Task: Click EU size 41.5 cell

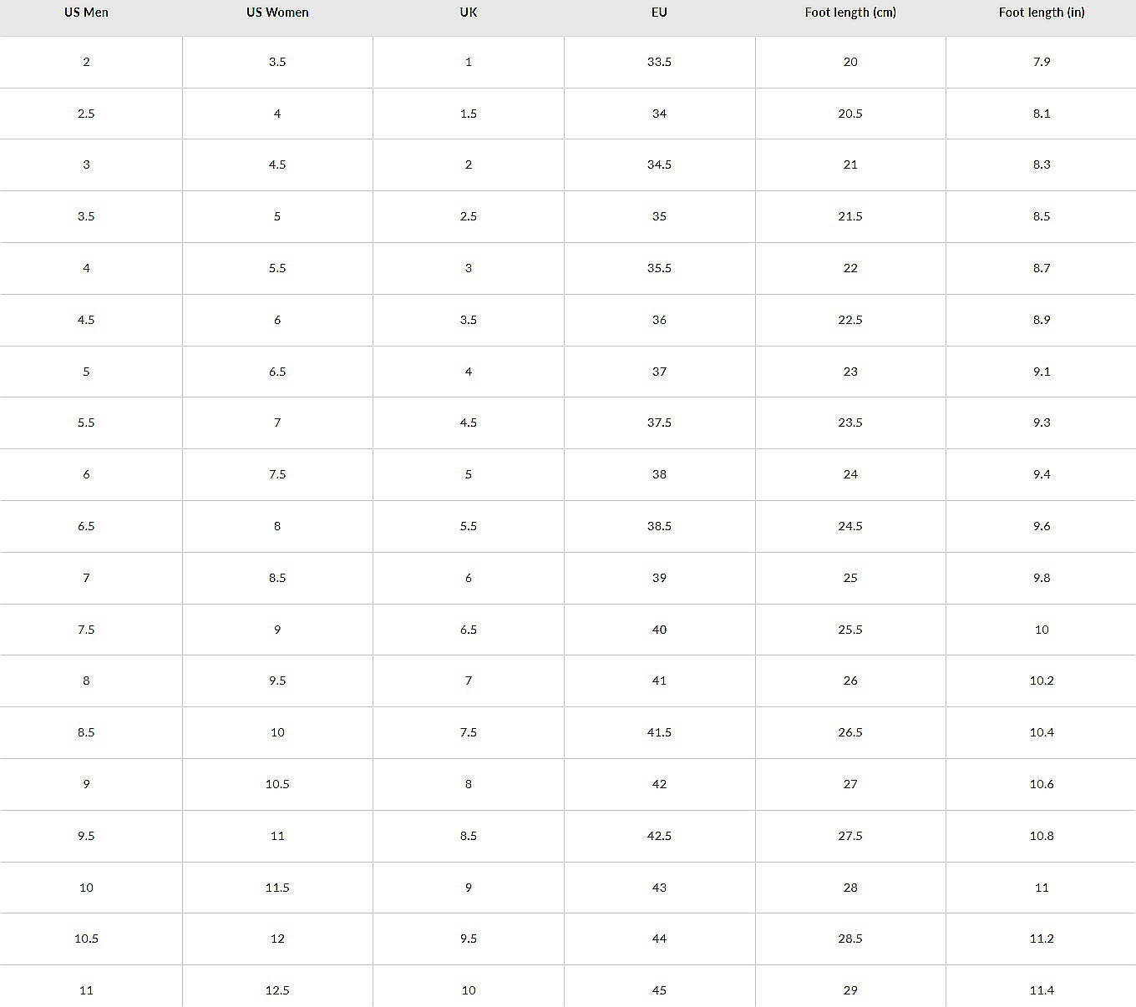Action: [x=659, y=732]
